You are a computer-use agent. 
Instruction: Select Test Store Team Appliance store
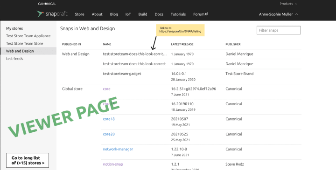(28, 36)
